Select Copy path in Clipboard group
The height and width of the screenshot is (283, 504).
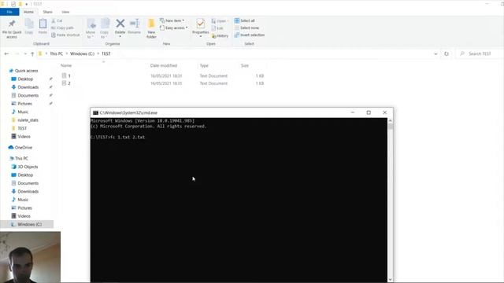click(x=62, y=28)
